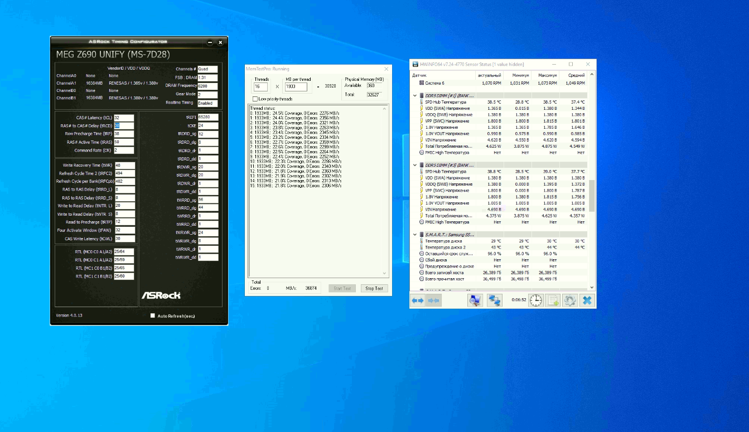
Task: Open HWiNFO sensor search monitor icon
Action: pos(475,300)
